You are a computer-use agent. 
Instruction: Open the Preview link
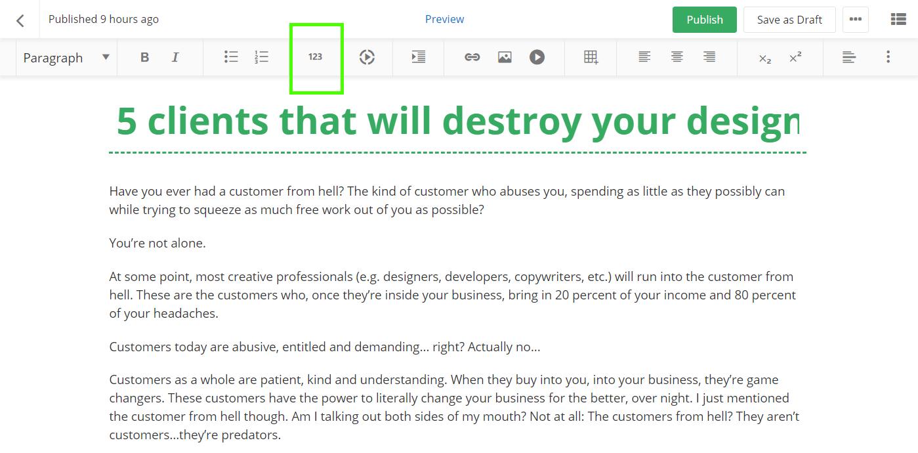coord(444,20)
